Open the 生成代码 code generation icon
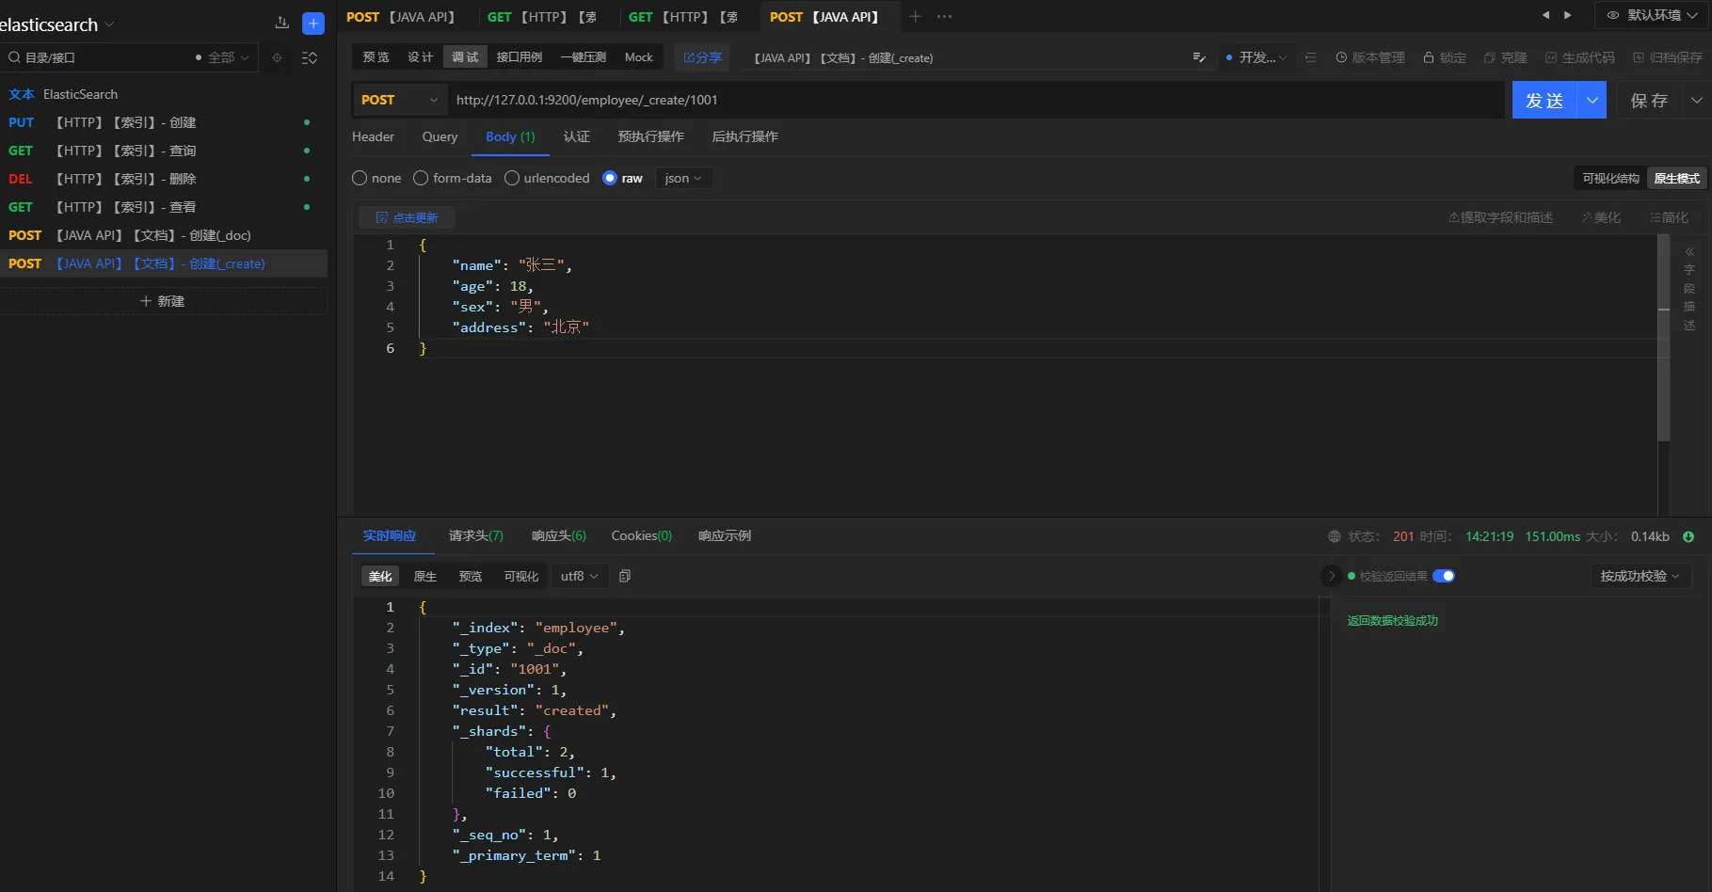Viewport: 1712px width, 892px height. pos(1551,57)
